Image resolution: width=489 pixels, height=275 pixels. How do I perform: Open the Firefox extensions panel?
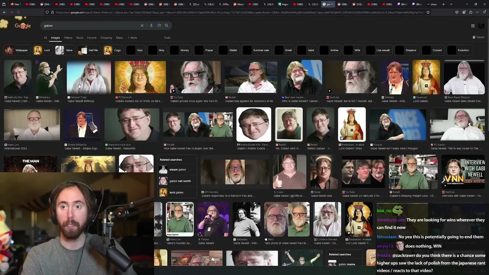point(471,12)
